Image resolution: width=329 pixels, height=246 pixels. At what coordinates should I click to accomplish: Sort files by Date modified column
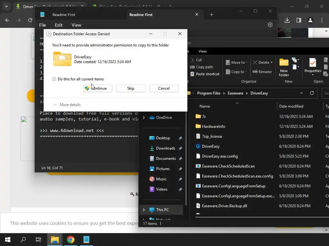click(291, 106)
